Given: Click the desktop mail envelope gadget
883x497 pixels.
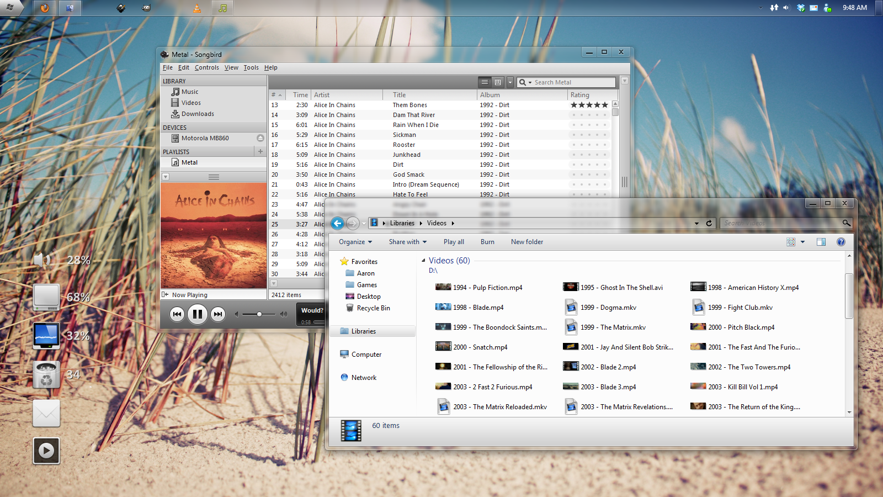Looking at the screenshot, I should [x=46, y=413].
